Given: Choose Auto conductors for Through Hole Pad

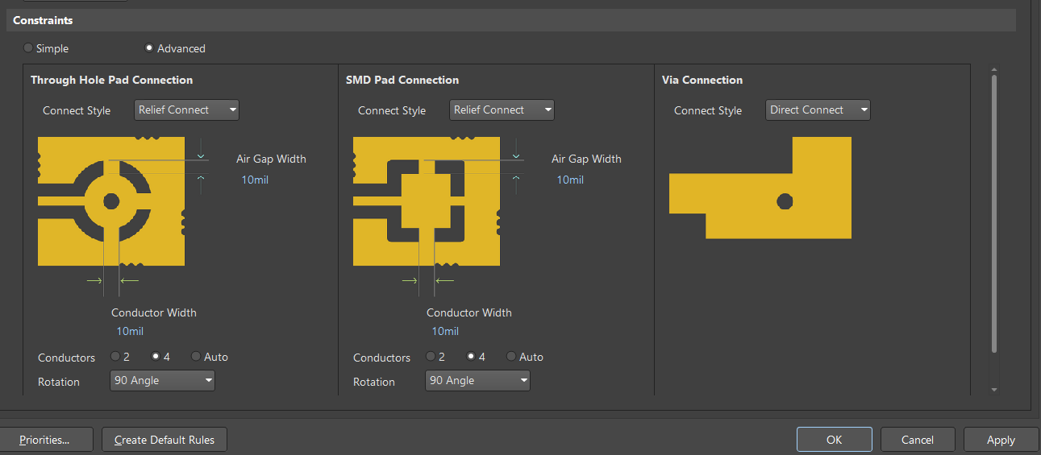Looking at the screenshot, I should coord(196,357).
